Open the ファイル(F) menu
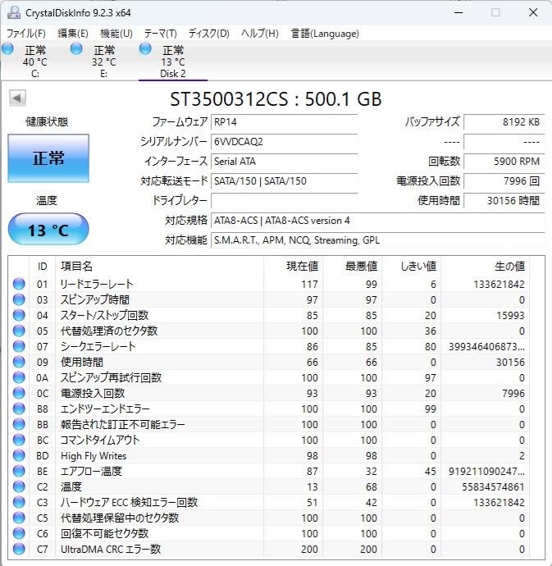Image resolution: width=552 pixels, height=566 pixels. [26, 34]
